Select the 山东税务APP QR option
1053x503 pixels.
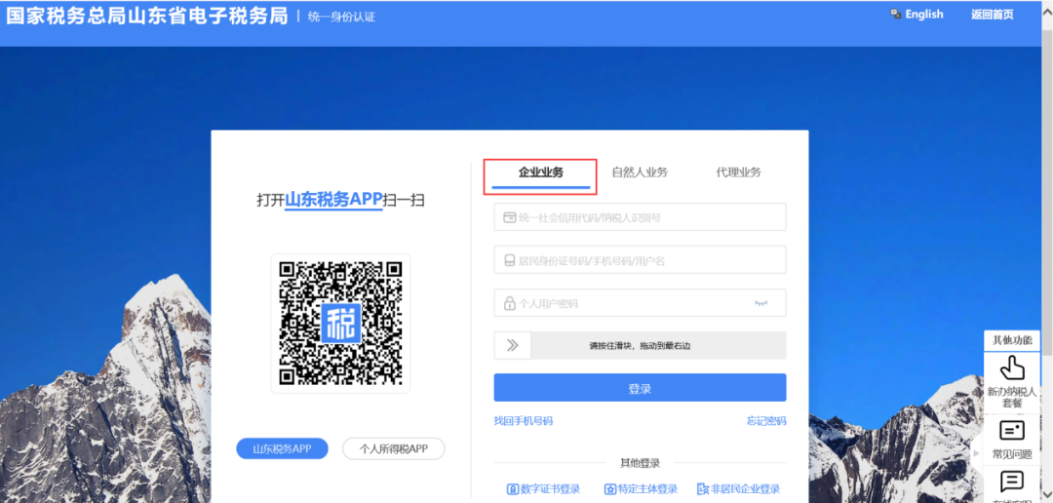point(282,448)
